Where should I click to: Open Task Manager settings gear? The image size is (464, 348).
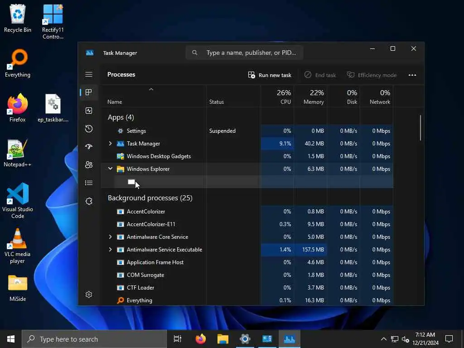pos(89,295)
